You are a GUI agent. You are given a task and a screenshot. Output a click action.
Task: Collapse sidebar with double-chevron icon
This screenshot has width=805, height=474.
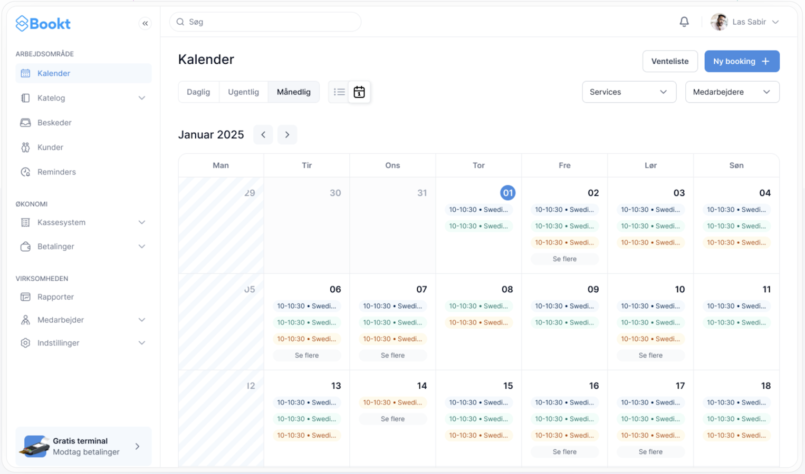(x=145, y=23)
